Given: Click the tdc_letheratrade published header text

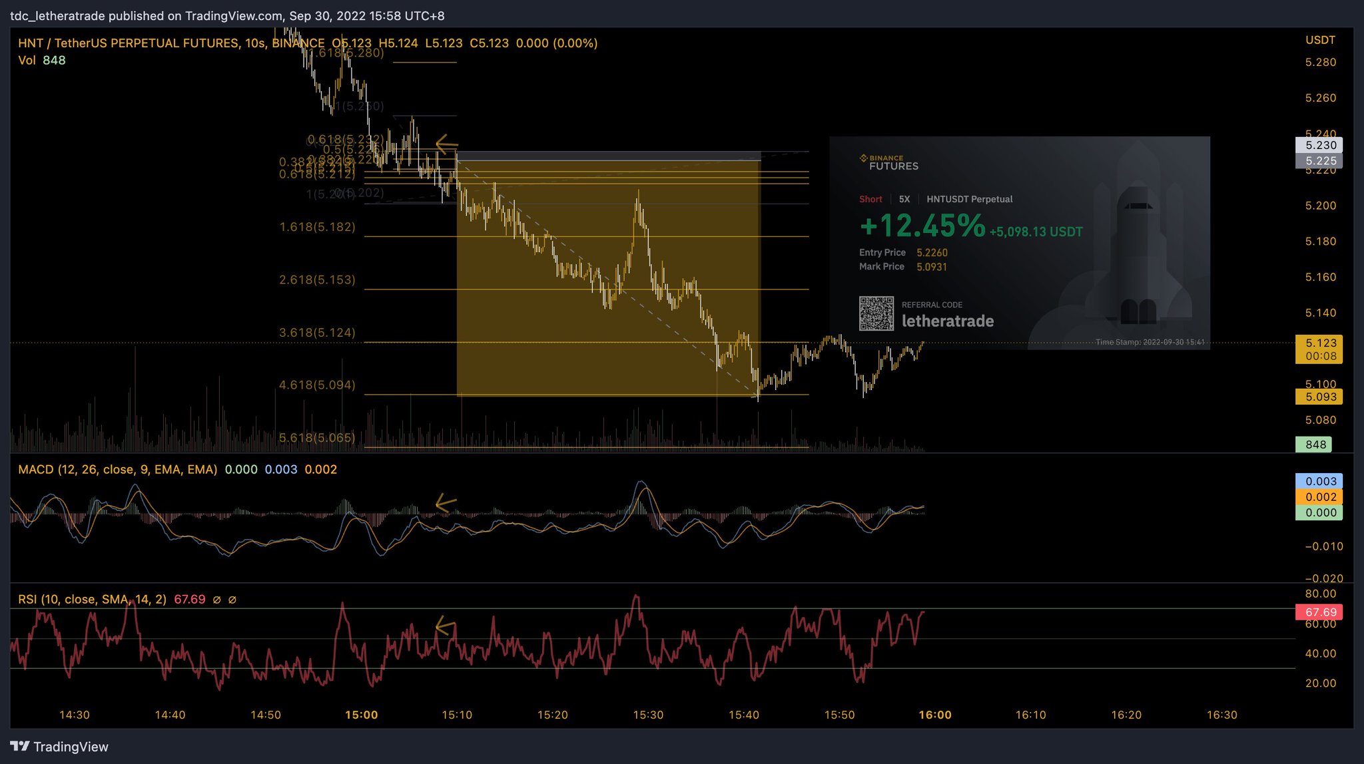Looking at the screenshot, I should [227, 15].
